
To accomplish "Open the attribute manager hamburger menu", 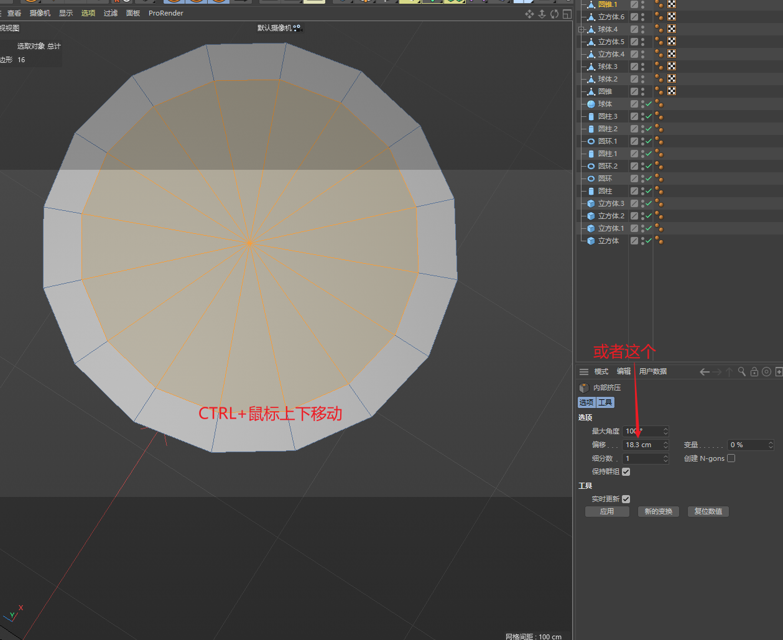I will tap(583, 371).
